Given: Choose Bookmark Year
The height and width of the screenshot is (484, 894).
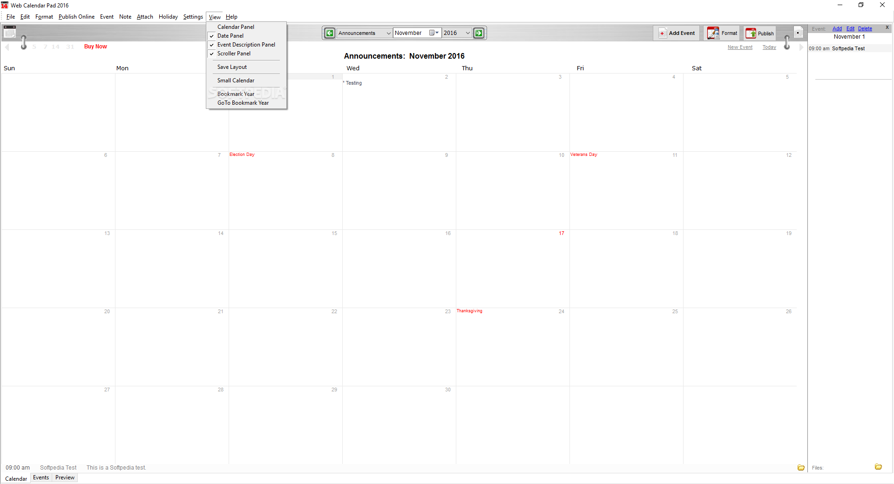Looking at the screenshot, I should tap(246, 94).
